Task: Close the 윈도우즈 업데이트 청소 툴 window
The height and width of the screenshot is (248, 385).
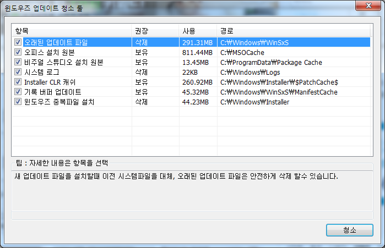Action: (368, 5)
